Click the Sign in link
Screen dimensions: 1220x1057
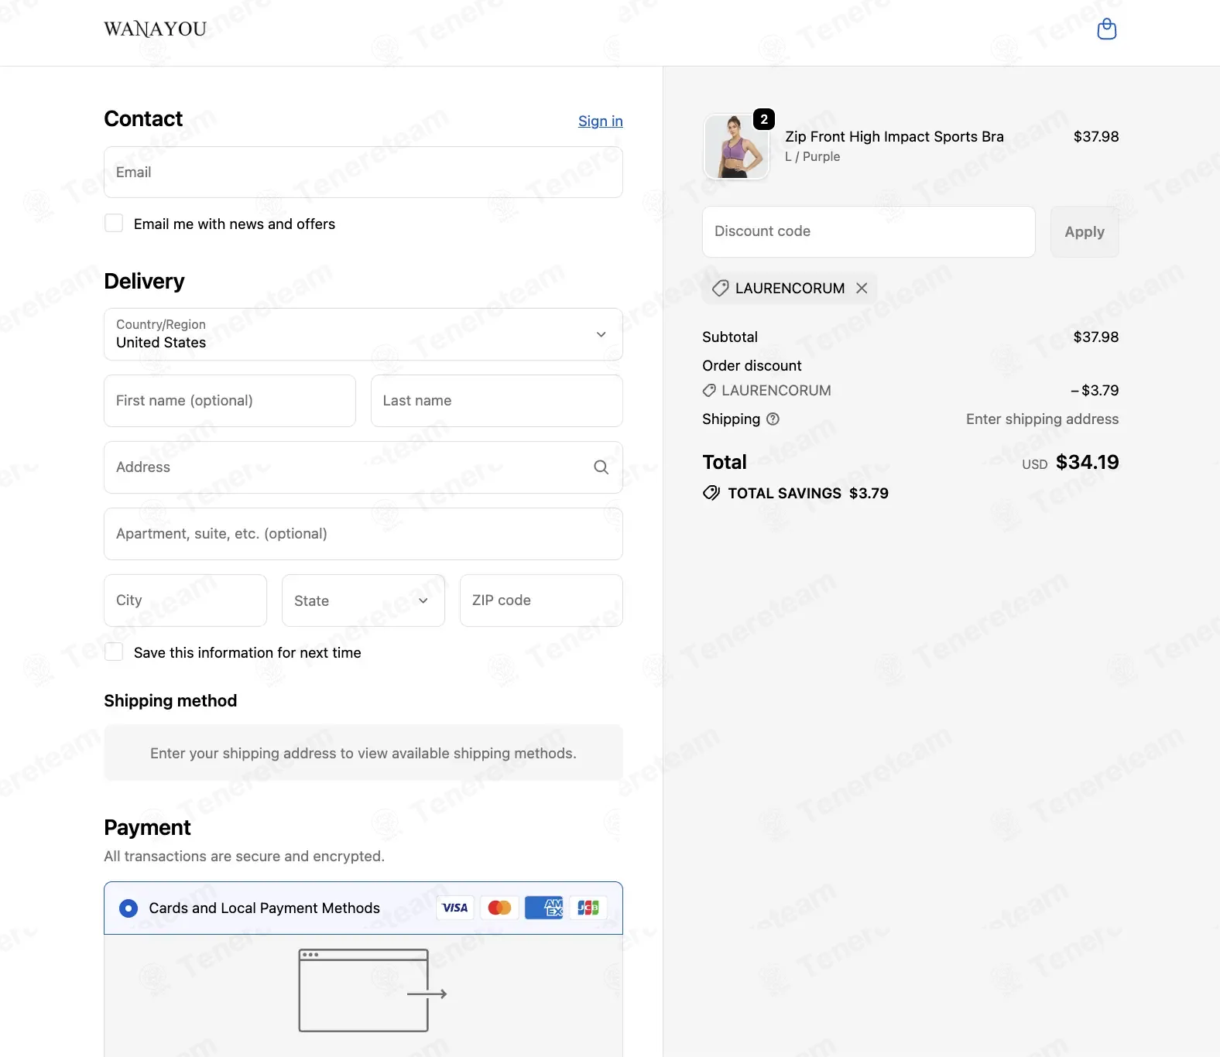click(x=601, y=121)
